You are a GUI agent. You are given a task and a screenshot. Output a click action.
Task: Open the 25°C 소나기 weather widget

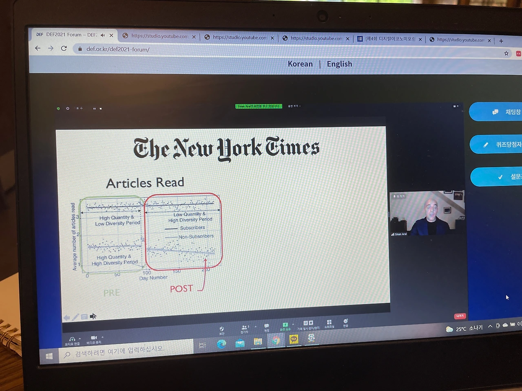pyautogui.click(x=464, y=329)
